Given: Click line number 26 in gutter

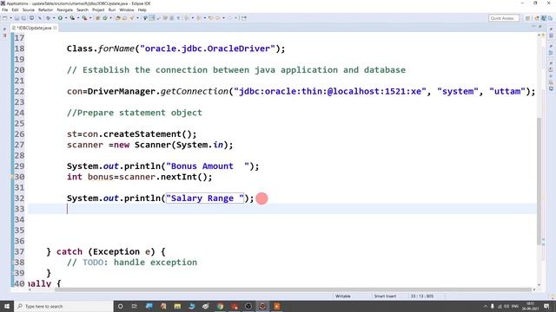Looking at the screenshot, I should point(19,134).
